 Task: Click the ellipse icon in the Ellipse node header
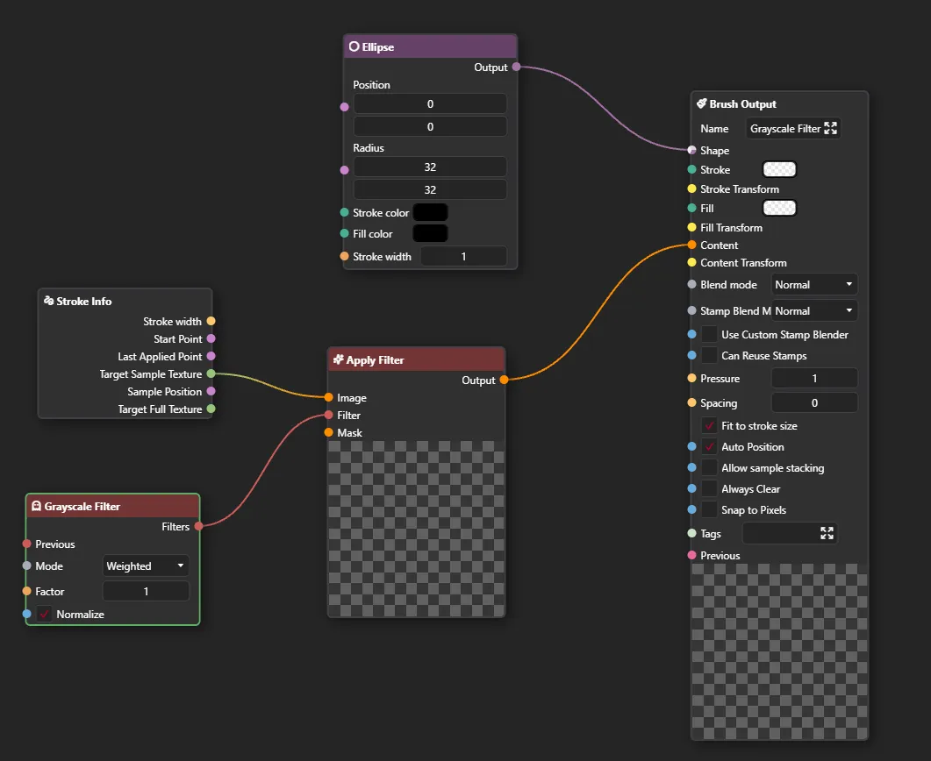pos(354,46)
